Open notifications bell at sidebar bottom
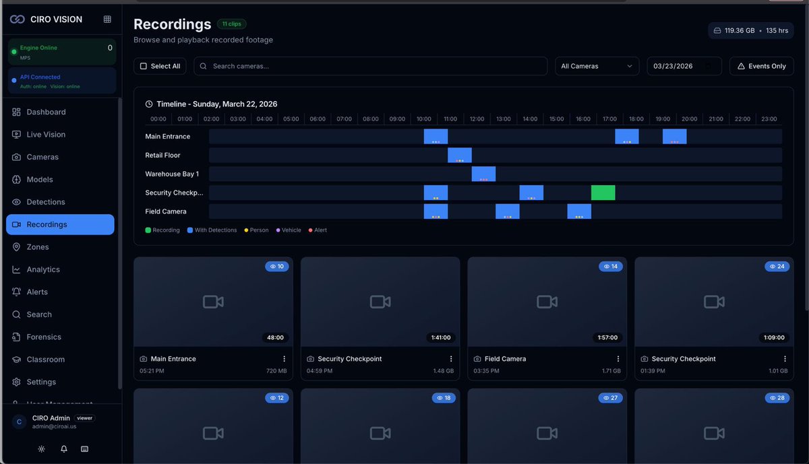Viewport: 809px width, 464px height. 64,449
